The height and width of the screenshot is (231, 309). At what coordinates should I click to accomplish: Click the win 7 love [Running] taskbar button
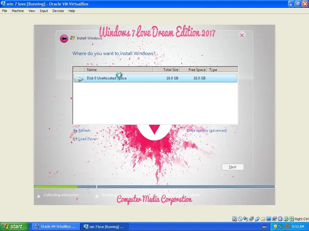click(x=105, y=227)
